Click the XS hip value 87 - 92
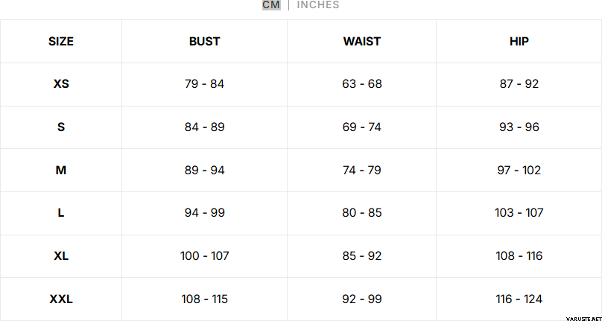 pos(519,84)
